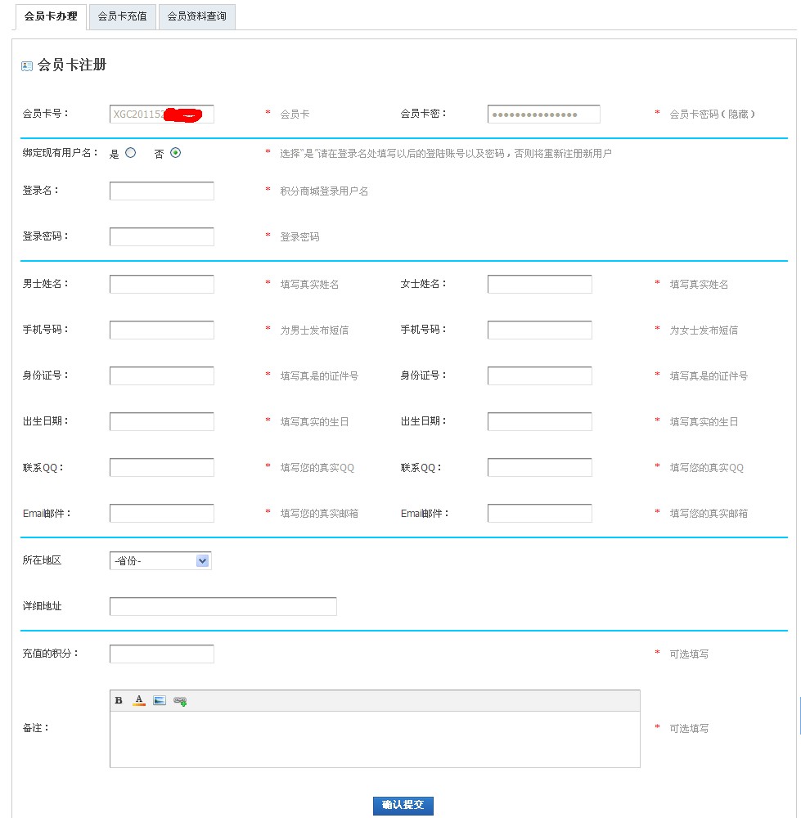This screenshot has height=818, width=801.
Task: Select 是 to bind an existing username
Action: [x=130, y=153]
